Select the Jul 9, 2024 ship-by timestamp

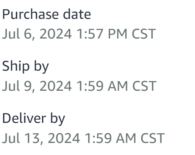pyautogui.click(x=79, y=86)
